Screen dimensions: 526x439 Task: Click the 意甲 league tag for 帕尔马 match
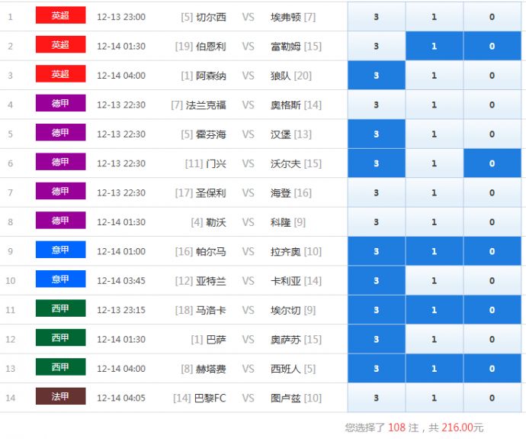coord(60,250)
